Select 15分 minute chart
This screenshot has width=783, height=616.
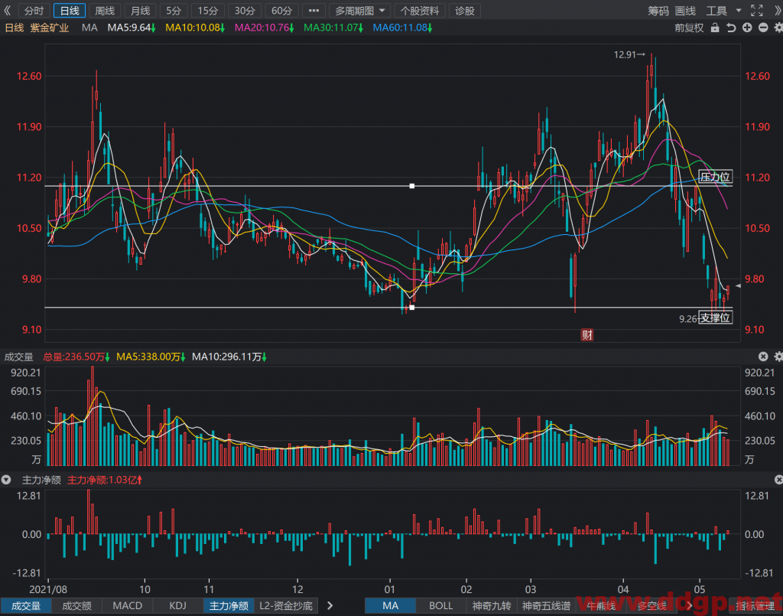coord(208,11)
